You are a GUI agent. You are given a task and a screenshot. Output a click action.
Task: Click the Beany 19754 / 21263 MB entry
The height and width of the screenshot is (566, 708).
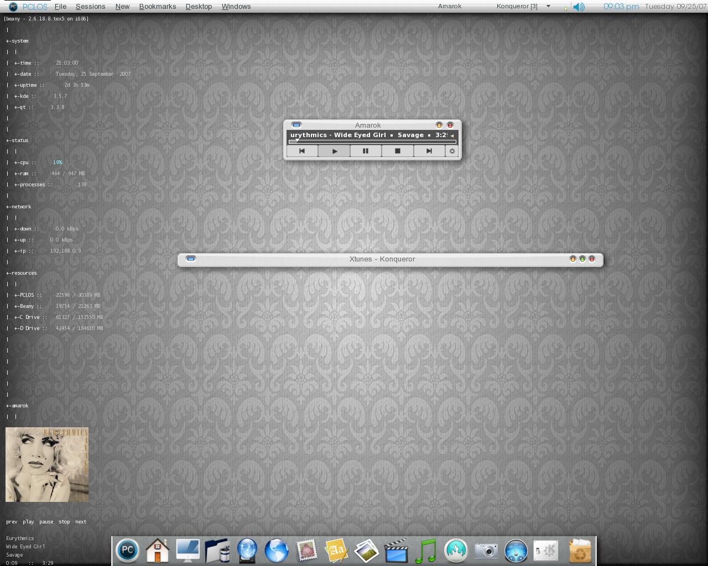tap(58, 306)
